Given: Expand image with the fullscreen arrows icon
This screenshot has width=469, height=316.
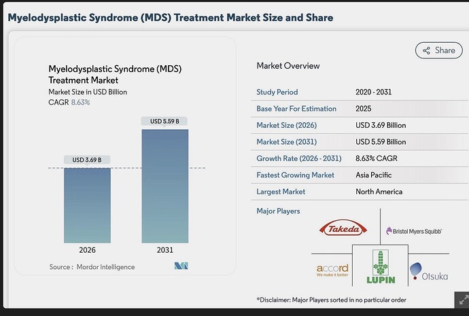Looking at the screenshot, I should point(463,299).
